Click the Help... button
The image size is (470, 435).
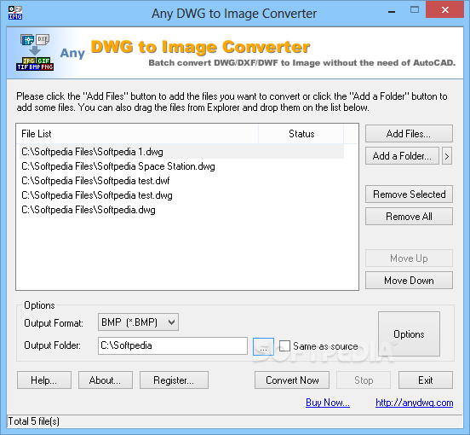tap(44, 380)
